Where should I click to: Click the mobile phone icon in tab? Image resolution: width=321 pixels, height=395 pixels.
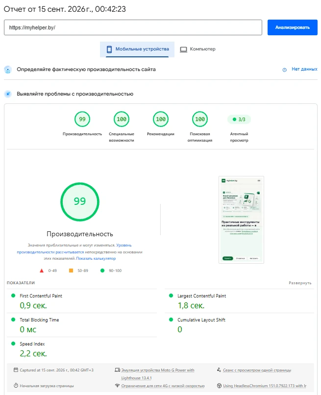pos(109,49)
